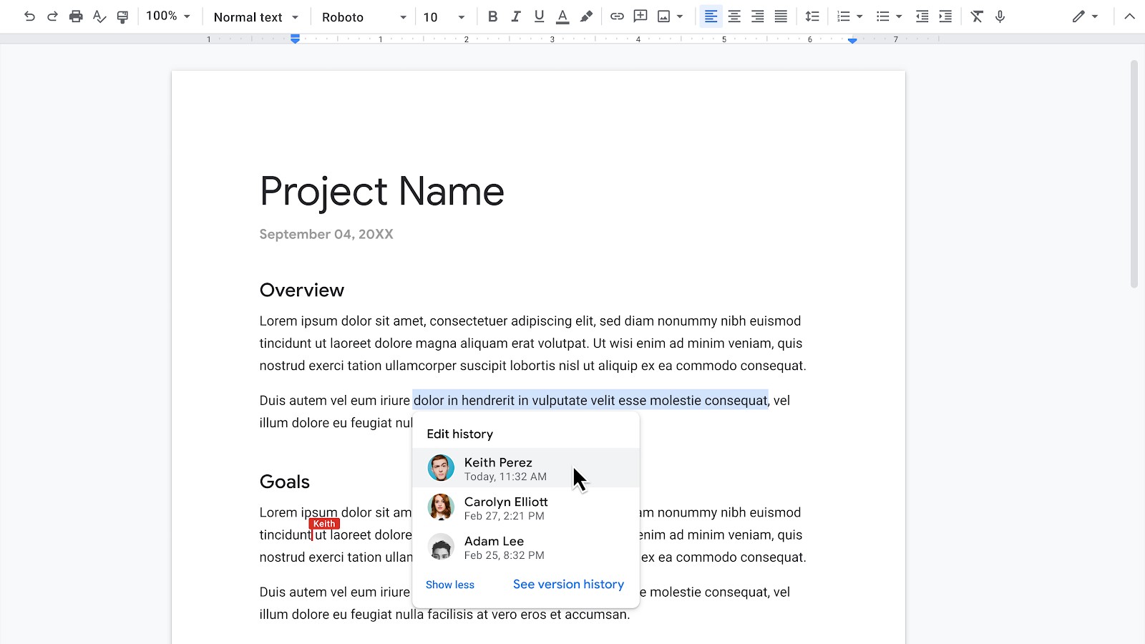Set center text alignment
The image size is (1145, 644).
734,16
